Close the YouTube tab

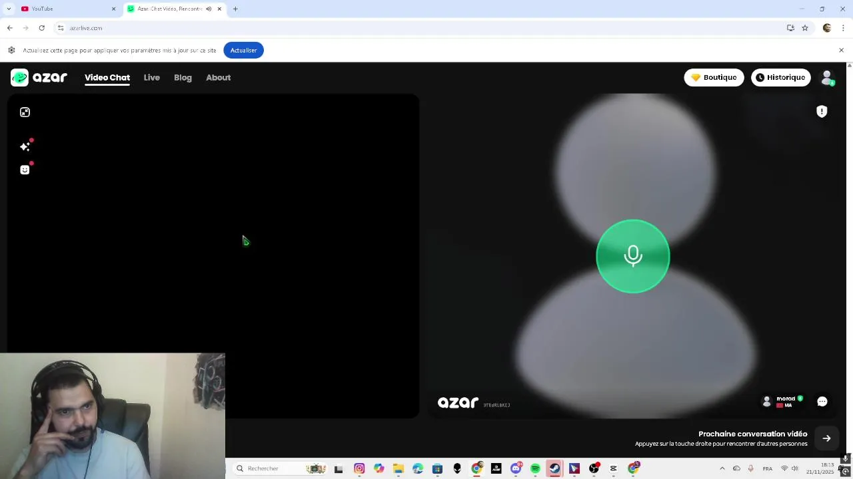(x=113, y=9)
